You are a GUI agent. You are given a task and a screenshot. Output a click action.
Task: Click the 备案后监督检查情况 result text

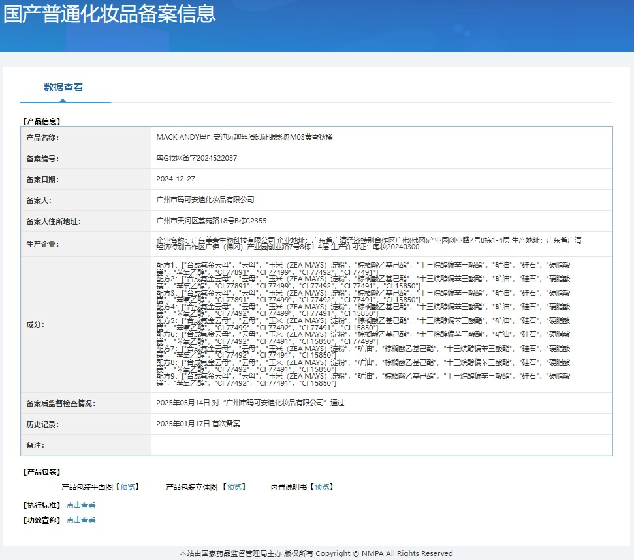pos(250,403)
